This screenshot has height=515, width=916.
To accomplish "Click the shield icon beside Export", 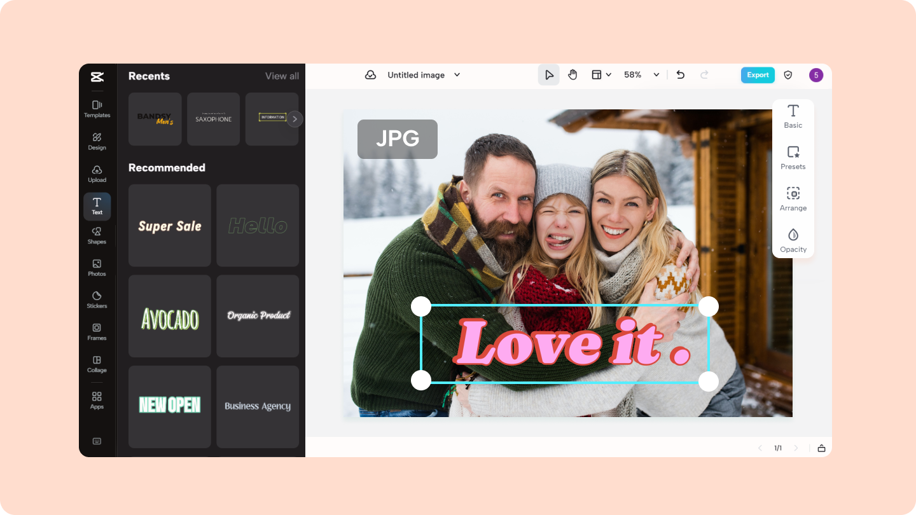I will pos(788,75).
